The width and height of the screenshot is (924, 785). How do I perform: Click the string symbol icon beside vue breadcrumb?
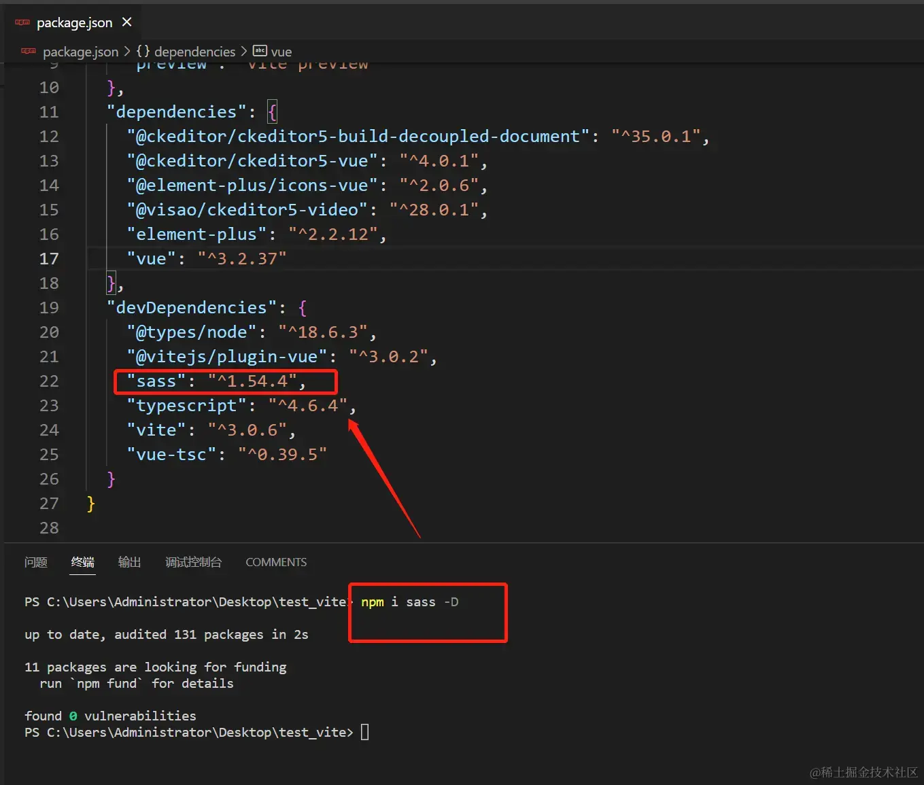click(260, 51)
